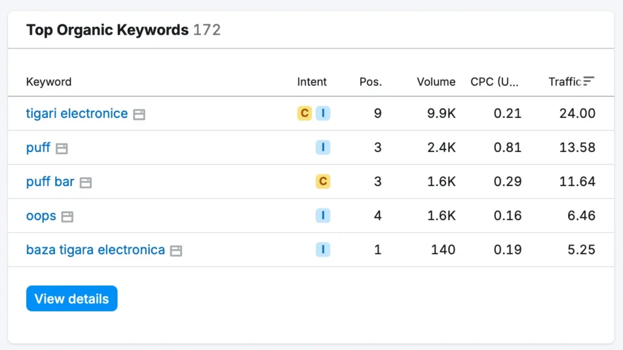
Task: Open the tigari electronice keyword link
Action: coord(77,114)
